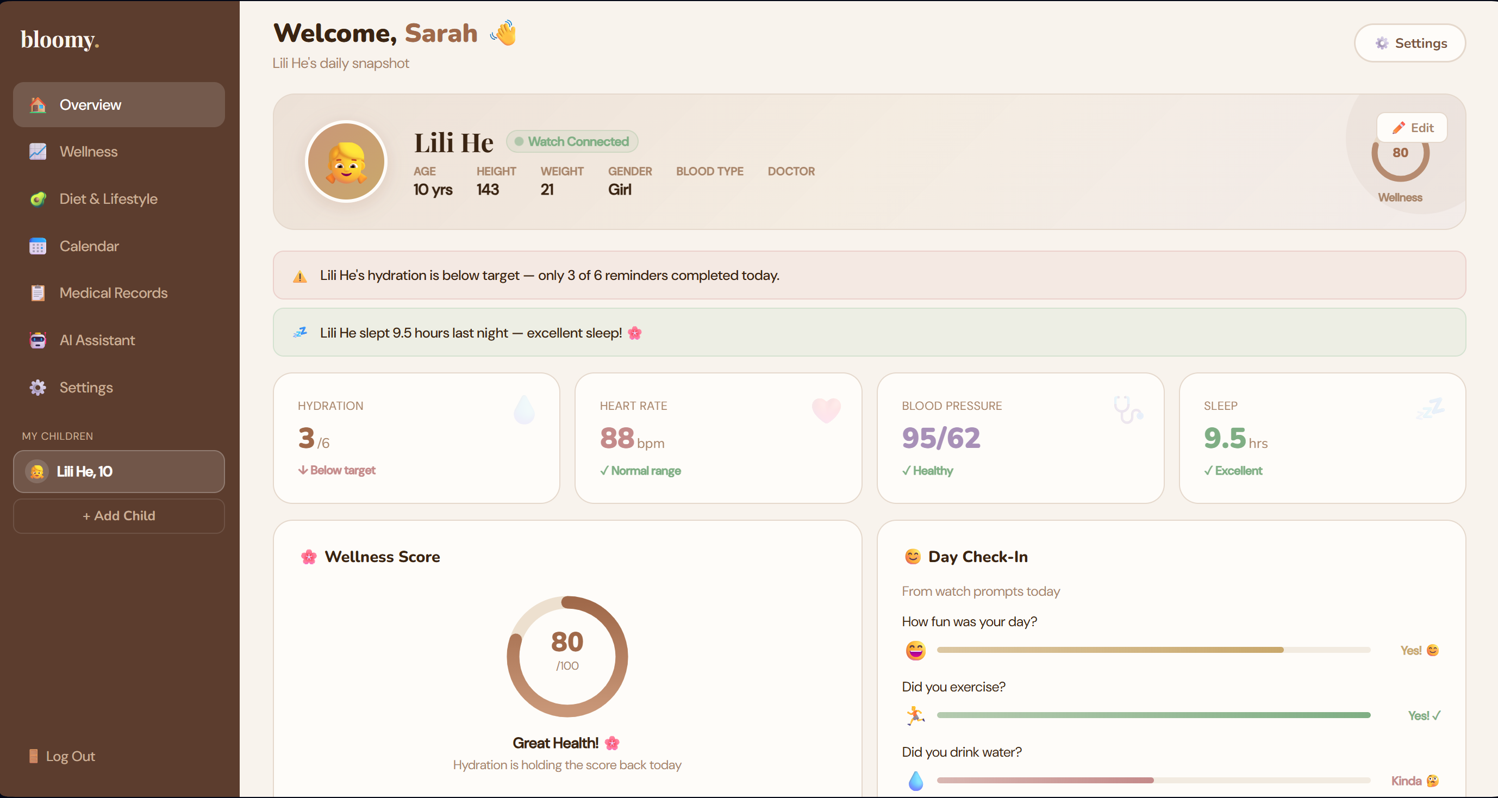Click the Watch Connected status badge
The image size is (1498, 798).
click(x=572, y=141)
